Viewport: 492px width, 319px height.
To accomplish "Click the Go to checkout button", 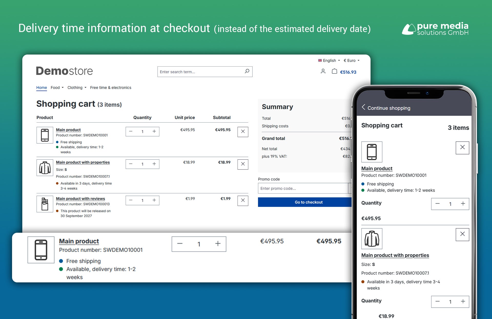I will [305, 202].
